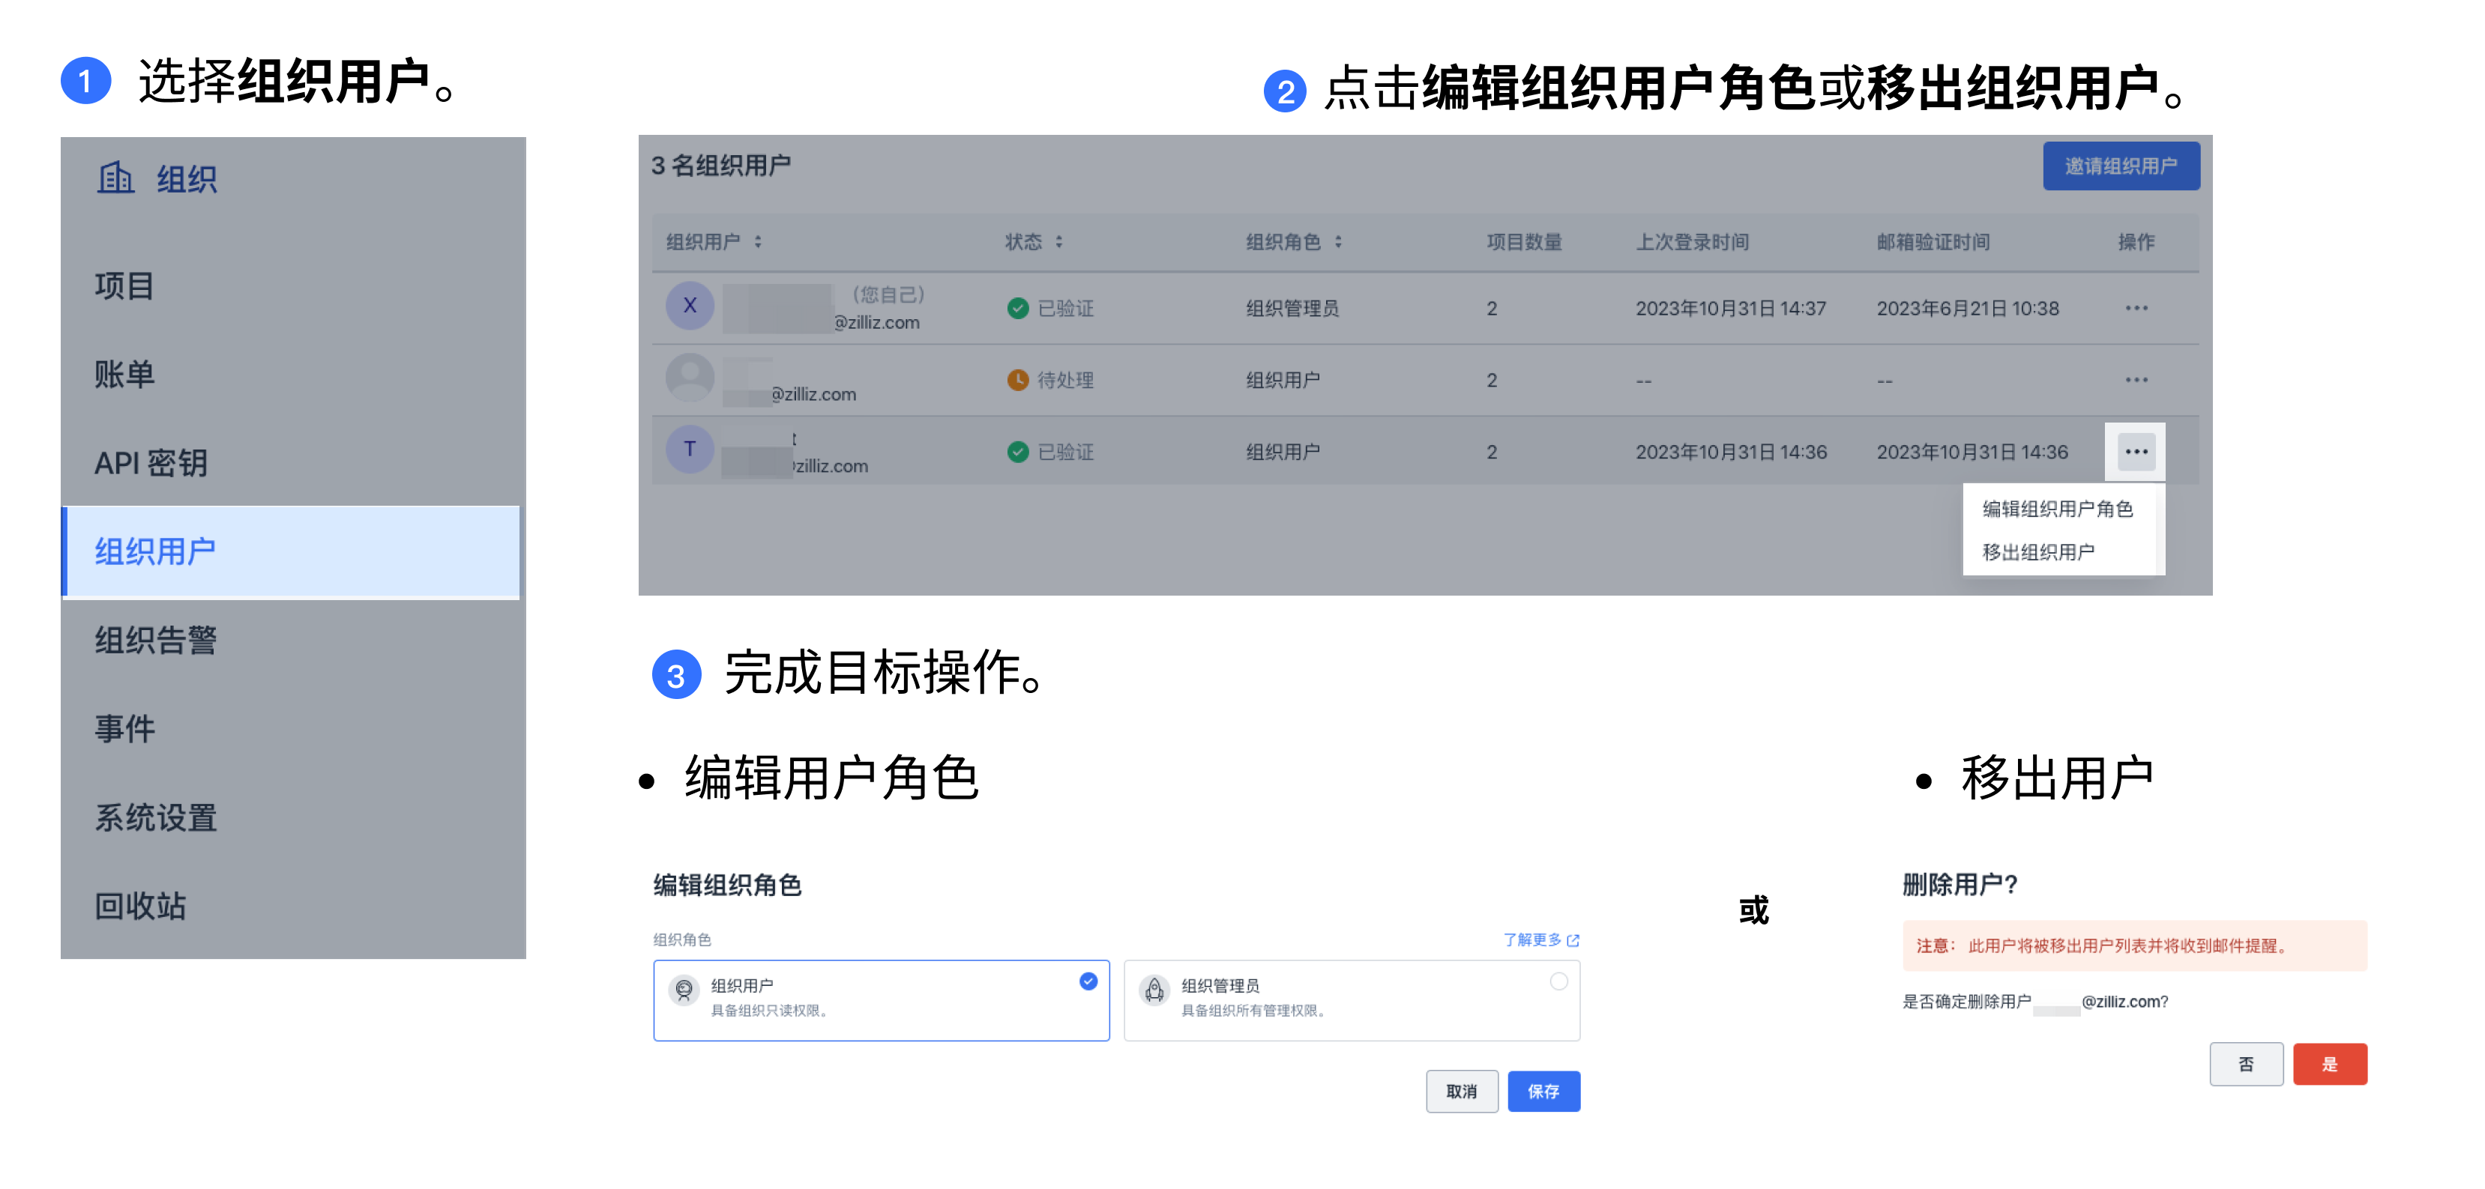Open 事件 in the sidebar
Image resolution: width=2485 pixels, height=1189 pixels.
[x=124, y=729]
